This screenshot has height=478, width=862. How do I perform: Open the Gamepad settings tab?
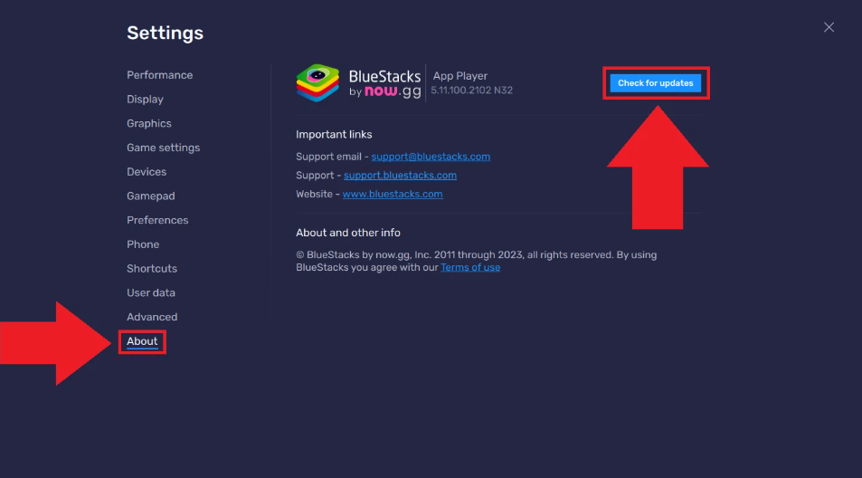pos(150,196)
